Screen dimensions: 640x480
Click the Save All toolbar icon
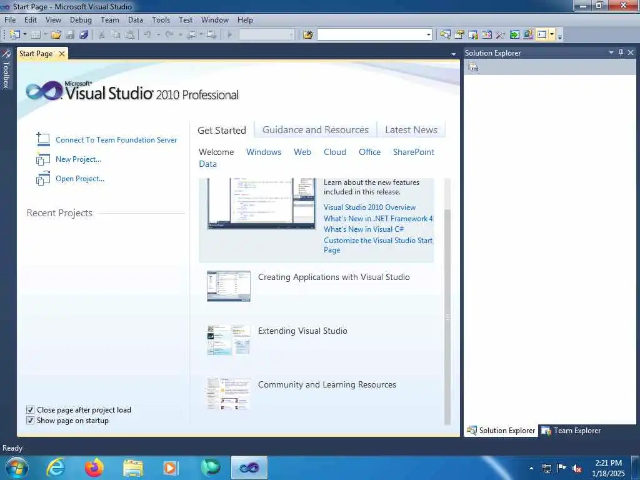coord(84,35)
